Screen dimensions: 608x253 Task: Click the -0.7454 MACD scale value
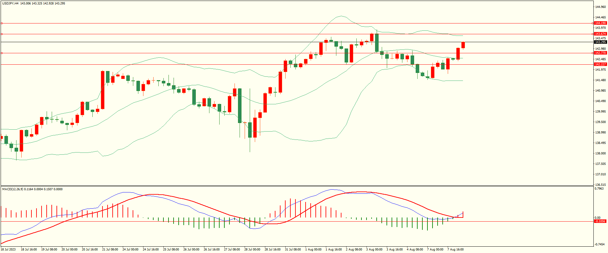click(599, 244)
